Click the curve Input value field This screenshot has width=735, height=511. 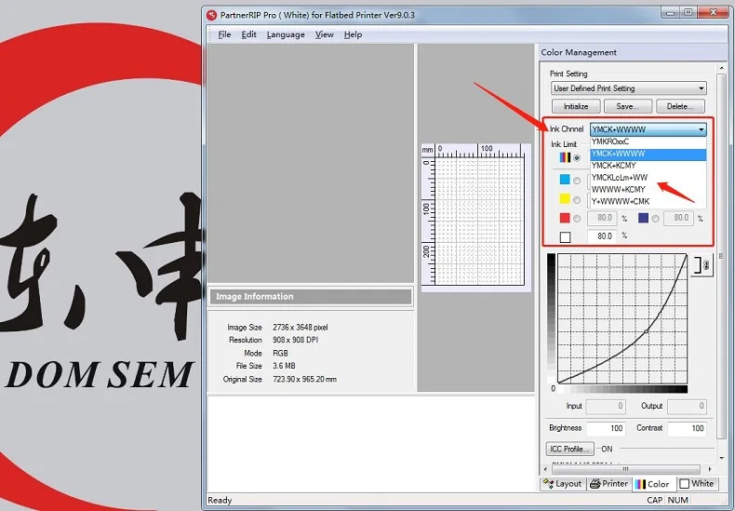pos(606,407)
